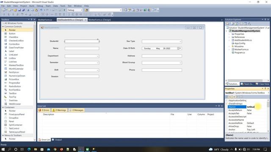Start debugging with the green play icon
The width and height of the screenshot is (271, 152).
(x=64, y=10)
